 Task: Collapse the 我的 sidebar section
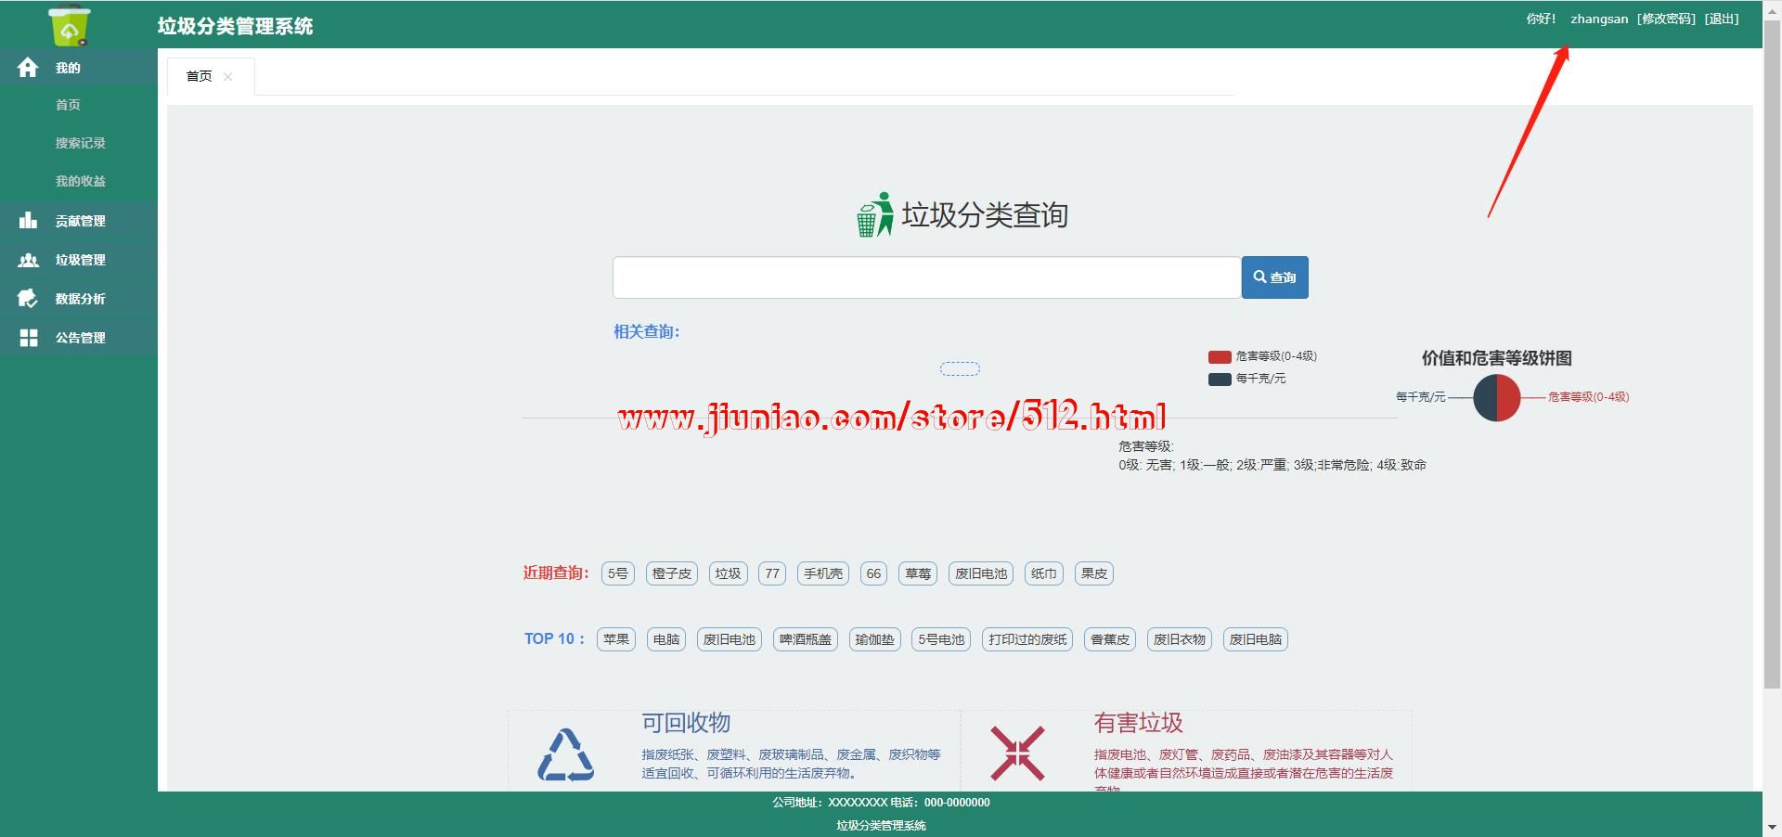[68, 68]
